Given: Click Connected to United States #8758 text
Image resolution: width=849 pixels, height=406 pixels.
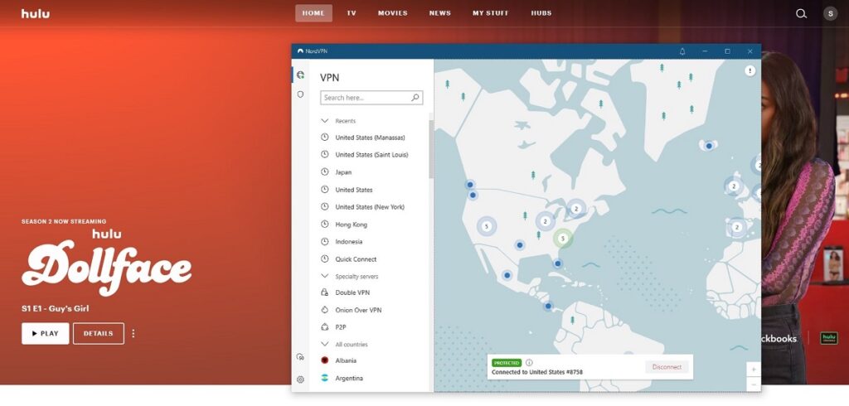Looking at the screenshot, I should (x=537, y=372).
